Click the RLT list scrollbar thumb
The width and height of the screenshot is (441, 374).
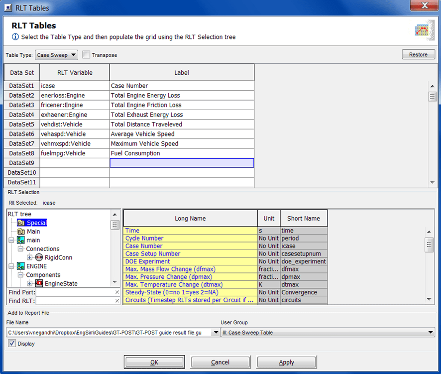pos(429,245)
